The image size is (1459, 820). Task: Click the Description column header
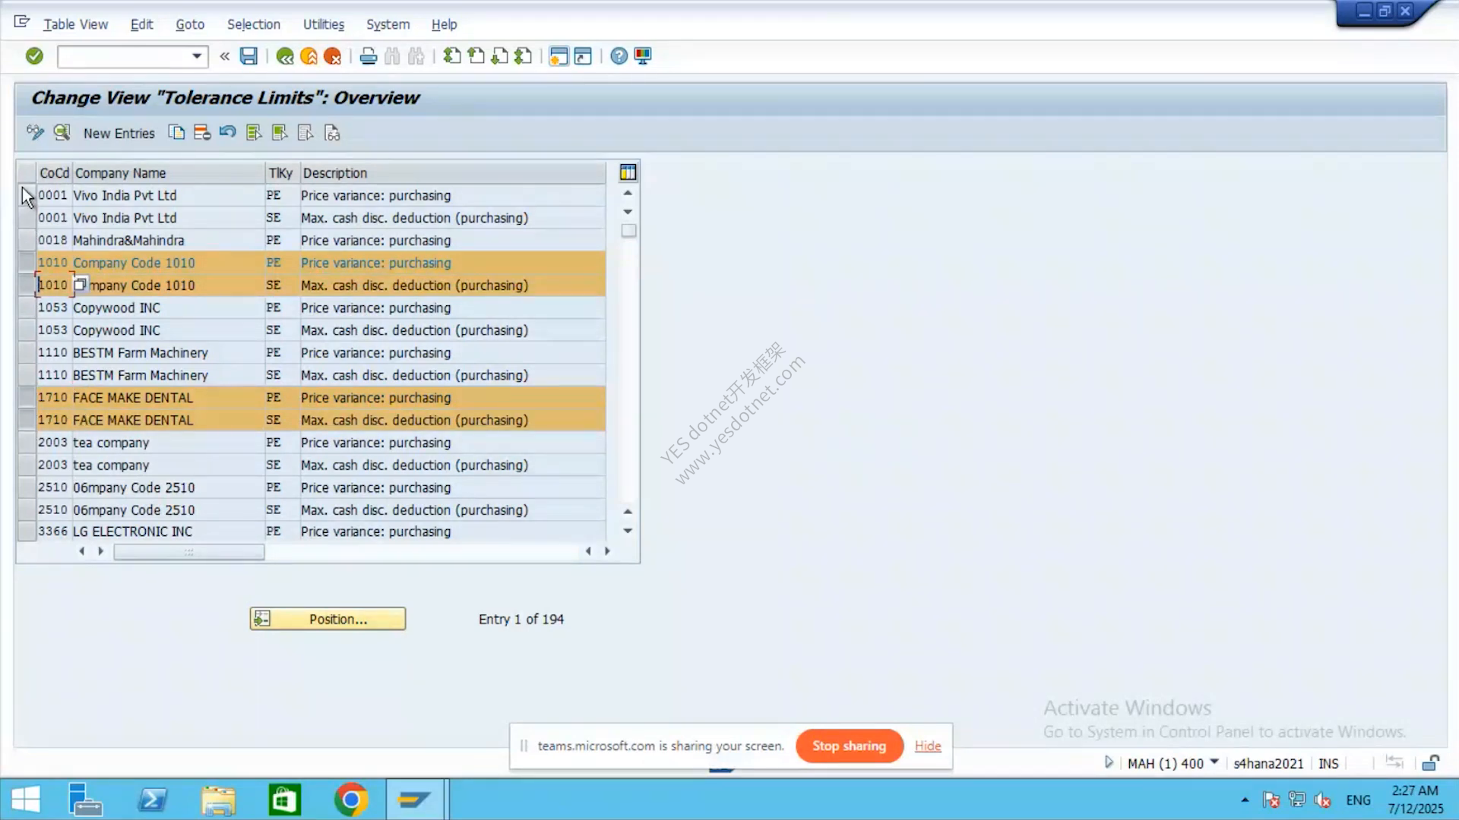tap(453, 173)
